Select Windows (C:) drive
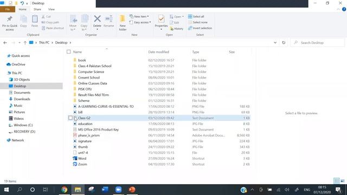Viewport: 347px width, 195px height. 21,125
